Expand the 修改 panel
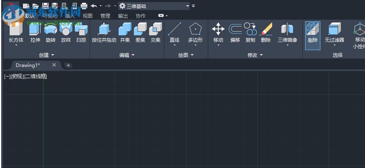This screenshot has width=365, height=168. (255, 55)
